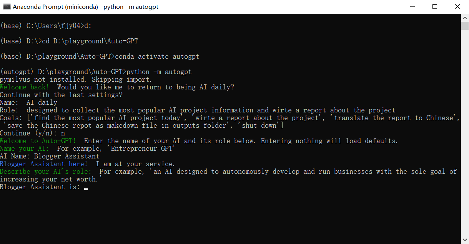
Task: Click the green 'Welcome back!' text
Action: coord(25,87)
